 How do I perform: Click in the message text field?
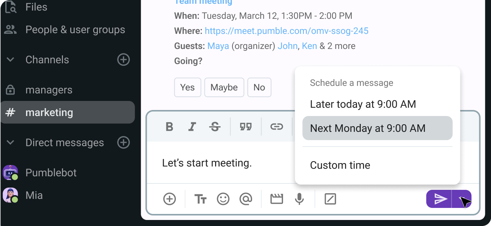tap(226, 163)
